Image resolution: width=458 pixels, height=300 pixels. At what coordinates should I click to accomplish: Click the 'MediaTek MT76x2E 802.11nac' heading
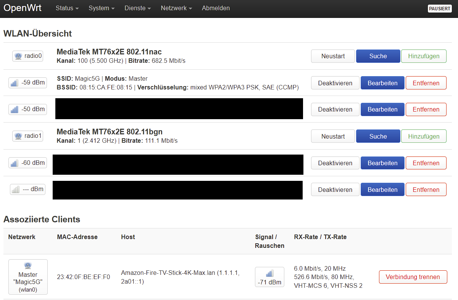[110, 52]
